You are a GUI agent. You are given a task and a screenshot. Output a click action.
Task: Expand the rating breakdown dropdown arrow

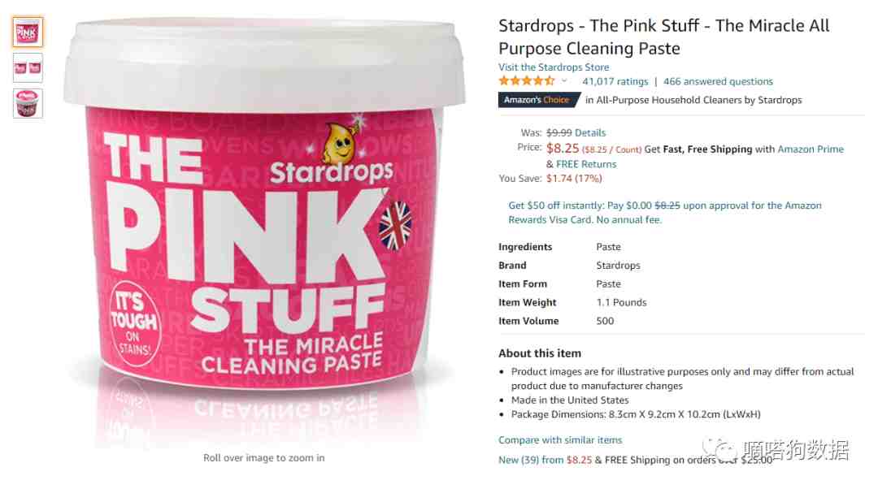coord(564,81)
